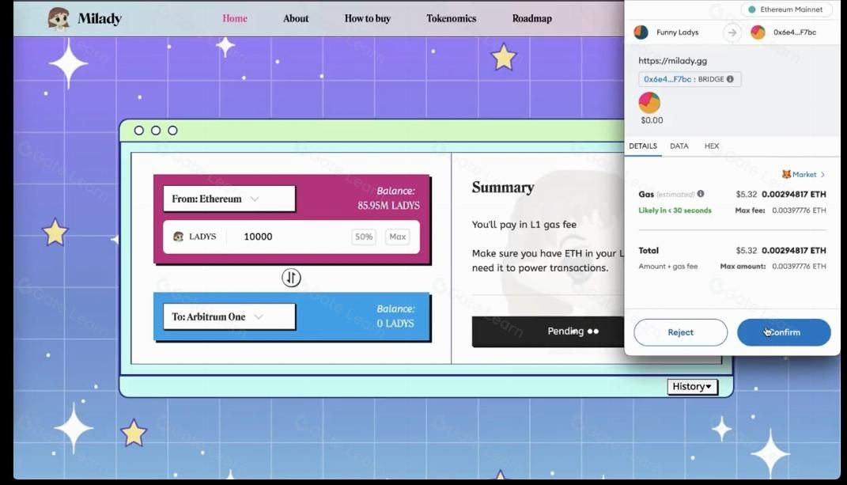
Task: Click the 85.95M LADYS balance text
Action: (x=388, y=206)
